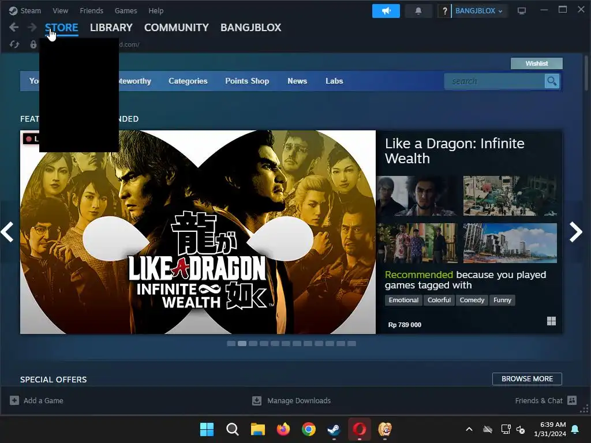The height and width of the screenshot is (443, 591).
Task: Click the muted volume tray icon
Action: (x=521, y=429)
